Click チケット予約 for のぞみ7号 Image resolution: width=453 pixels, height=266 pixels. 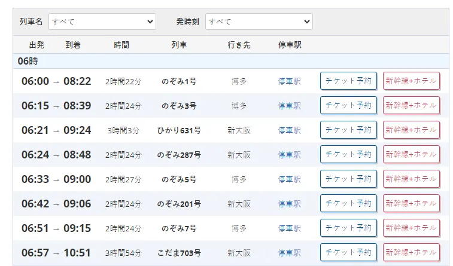point(348,228)
